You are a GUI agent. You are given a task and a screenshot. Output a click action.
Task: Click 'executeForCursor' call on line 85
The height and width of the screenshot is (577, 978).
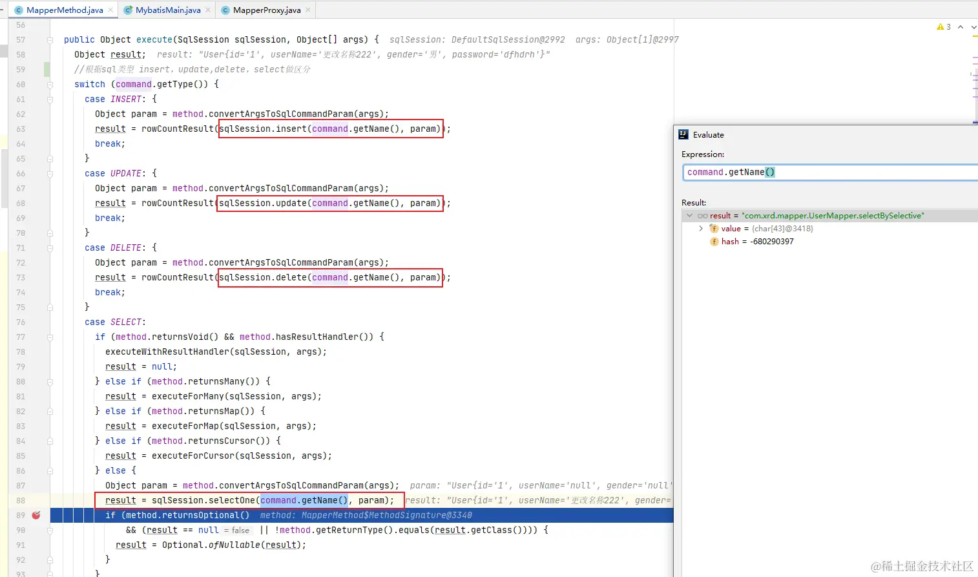193,456
